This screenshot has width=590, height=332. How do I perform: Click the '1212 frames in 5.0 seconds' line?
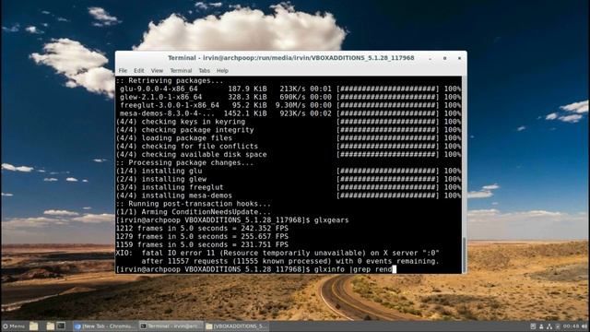click(202, 229)
